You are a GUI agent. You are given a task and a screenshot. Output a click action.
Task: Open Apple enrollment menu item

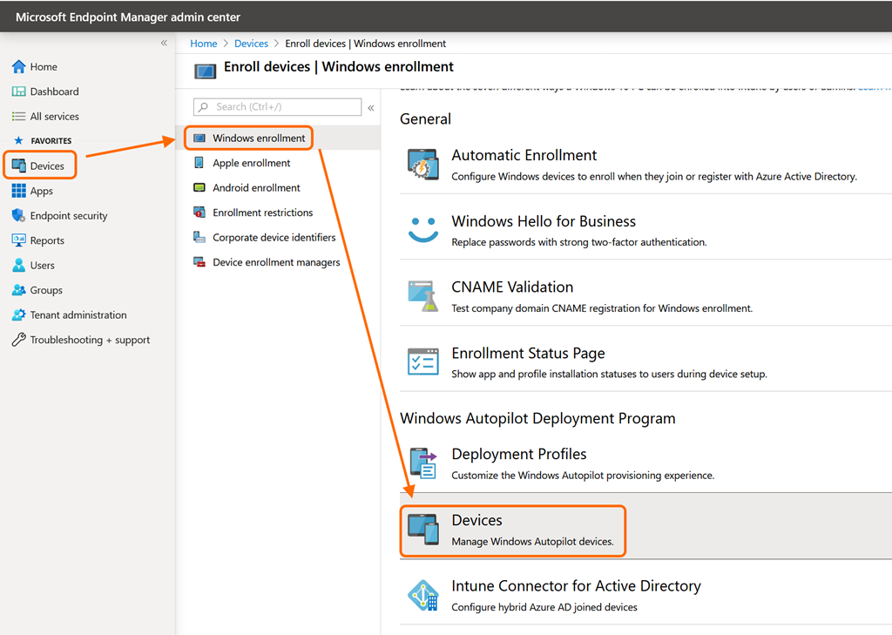coord(251,163)
